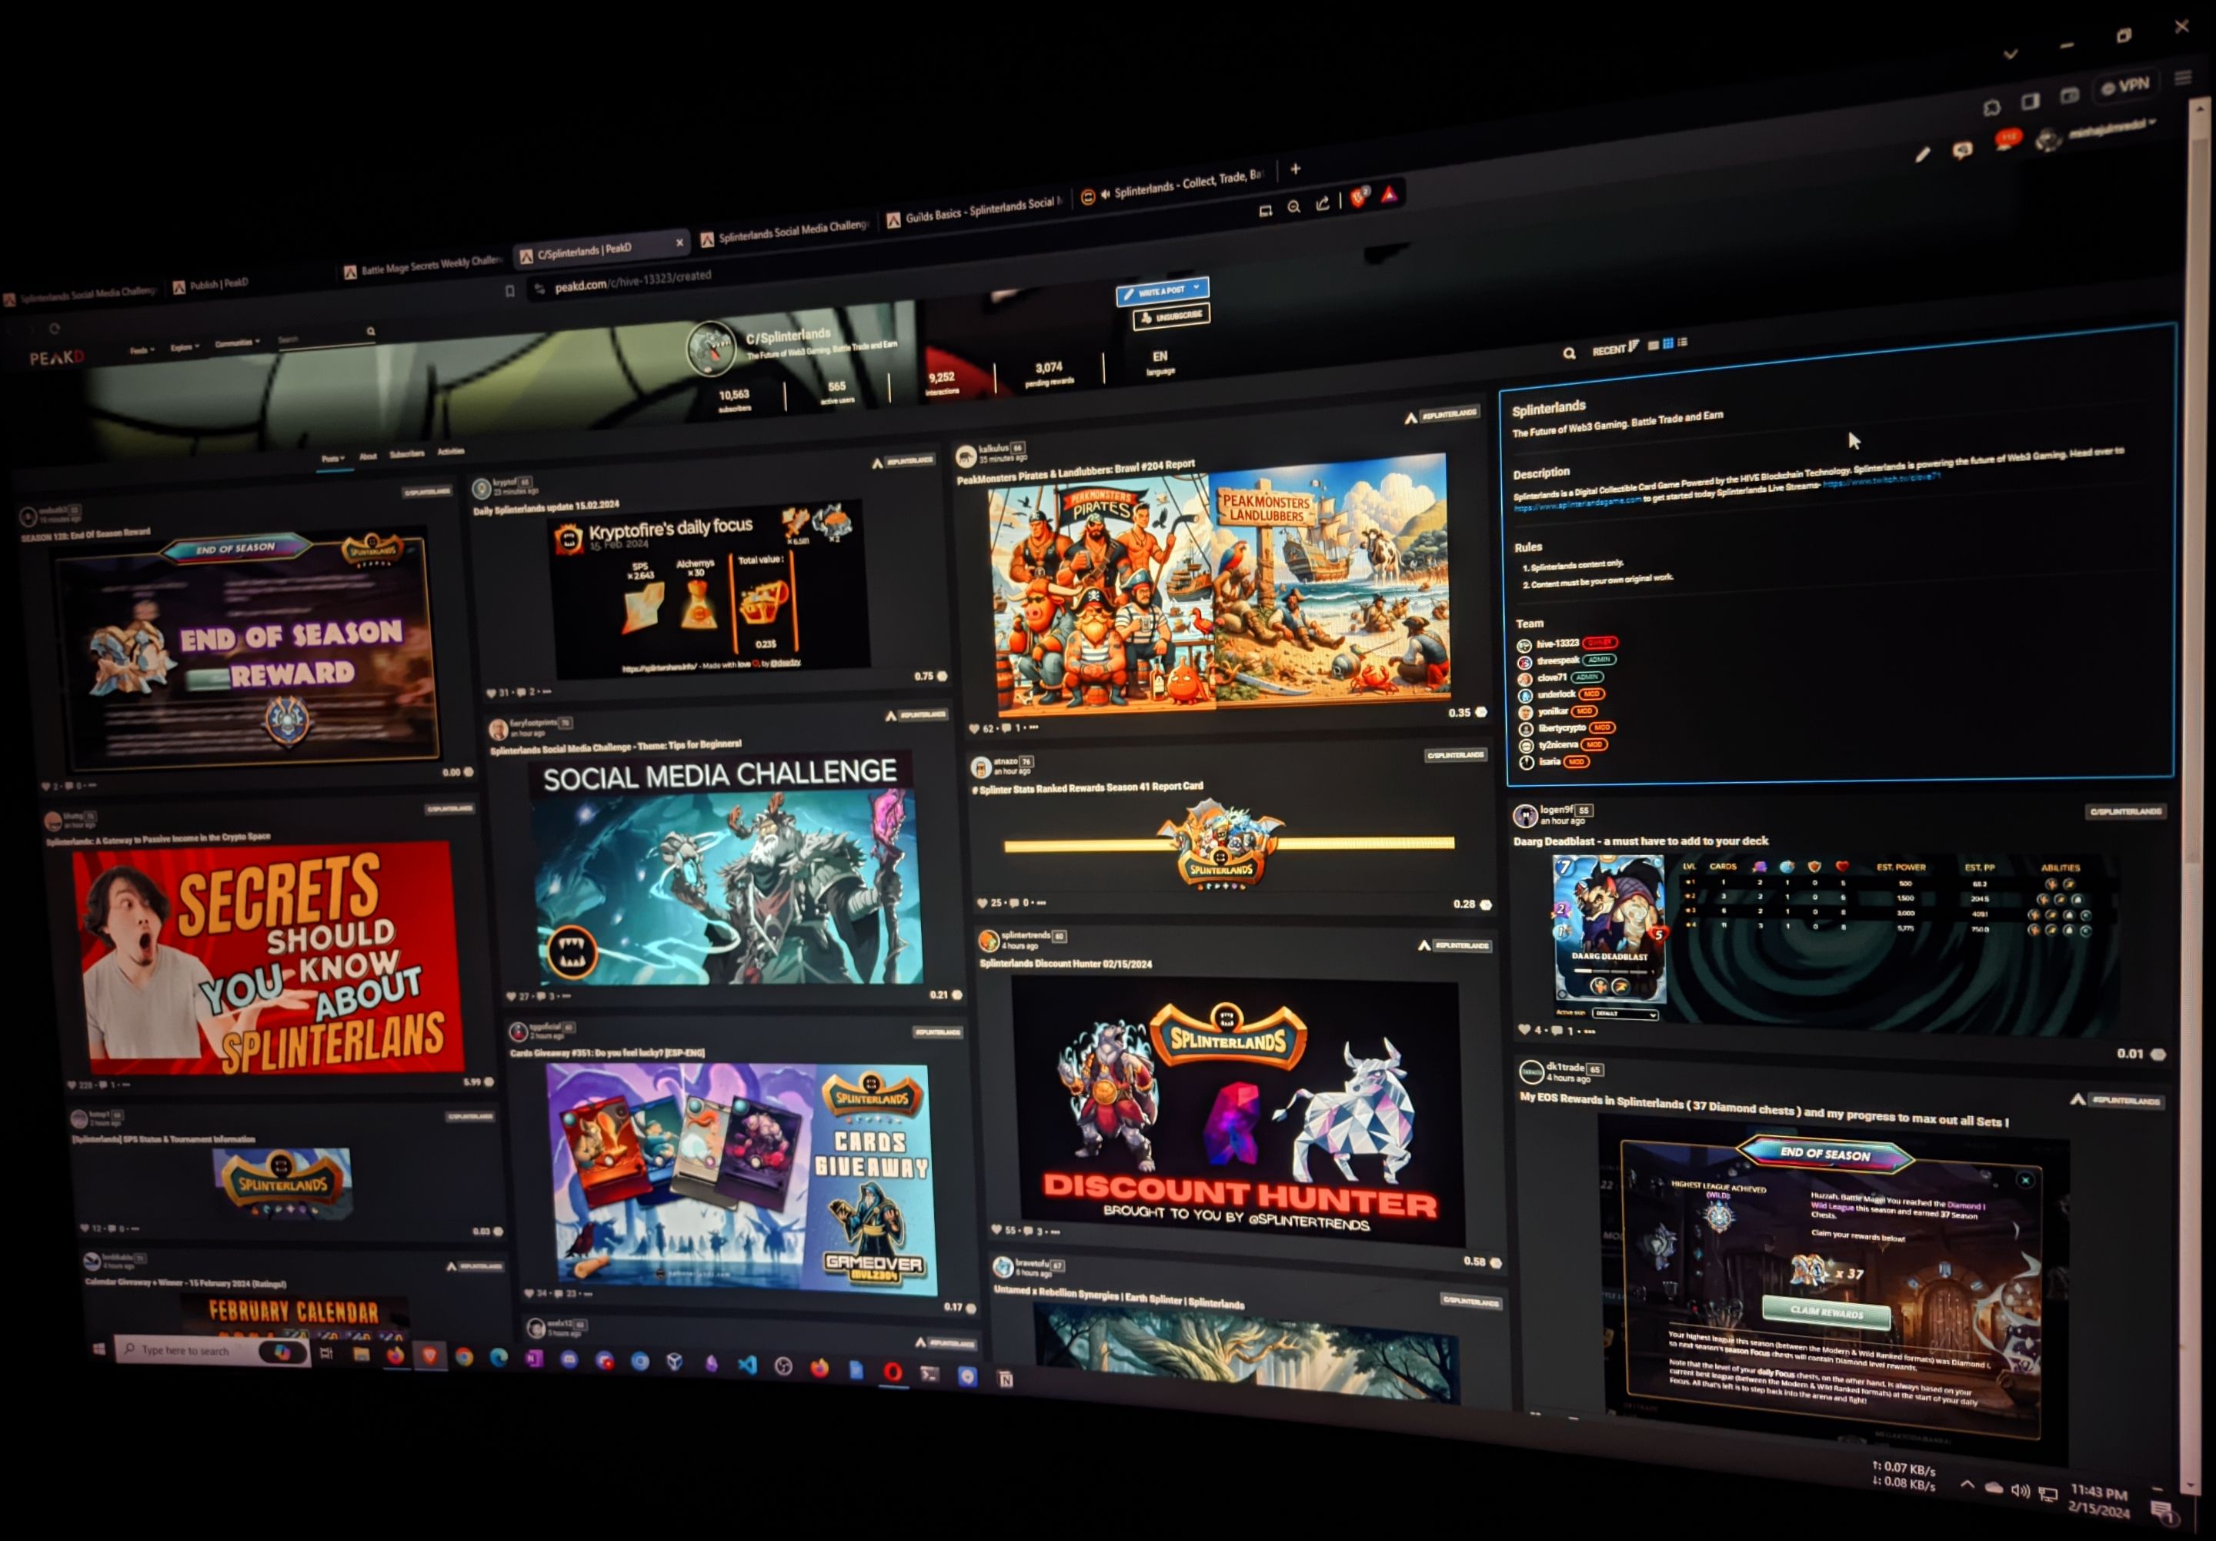Open the browser hamburger menu
Image resolution: width=2216 pixels, height=1541 pixels.
(x=2183, y=77)
